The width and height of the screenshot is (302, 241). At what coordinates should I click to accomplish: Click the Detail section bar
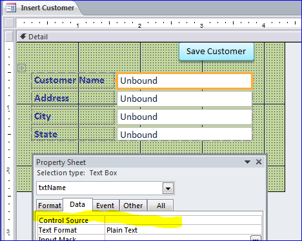click(159, 37)
